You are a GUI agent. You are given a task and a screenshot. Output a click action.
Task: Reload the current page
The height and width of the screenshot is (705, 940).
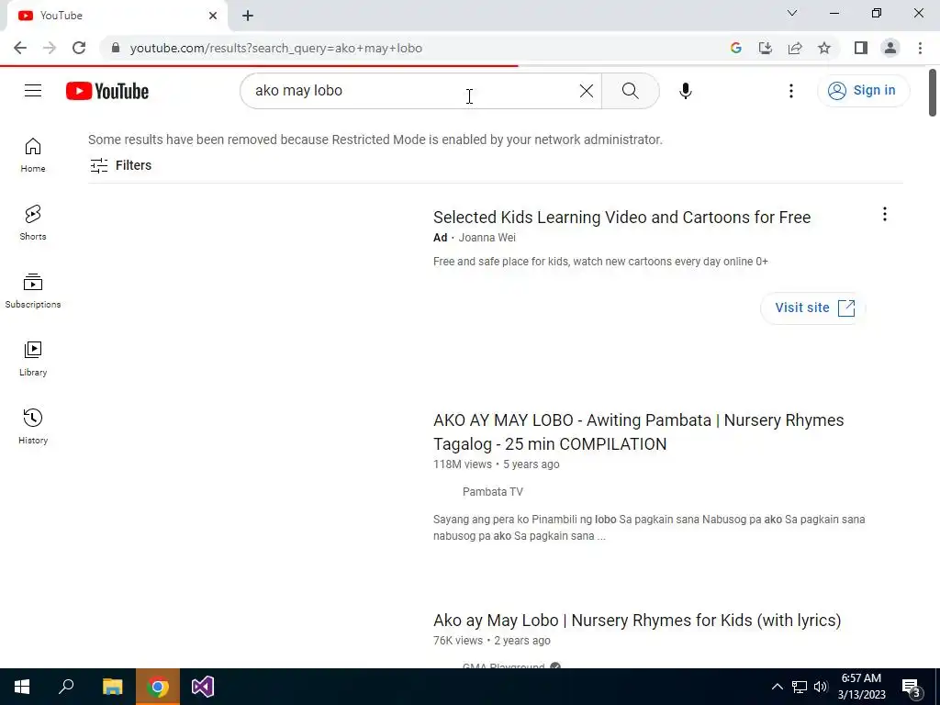tap(79, 48)
